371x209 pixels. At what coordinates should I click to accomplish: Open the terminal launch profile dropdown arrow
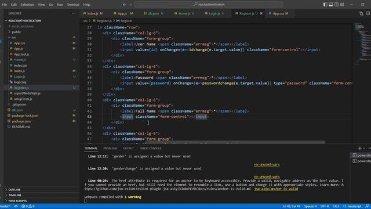(x=364, y=149)
